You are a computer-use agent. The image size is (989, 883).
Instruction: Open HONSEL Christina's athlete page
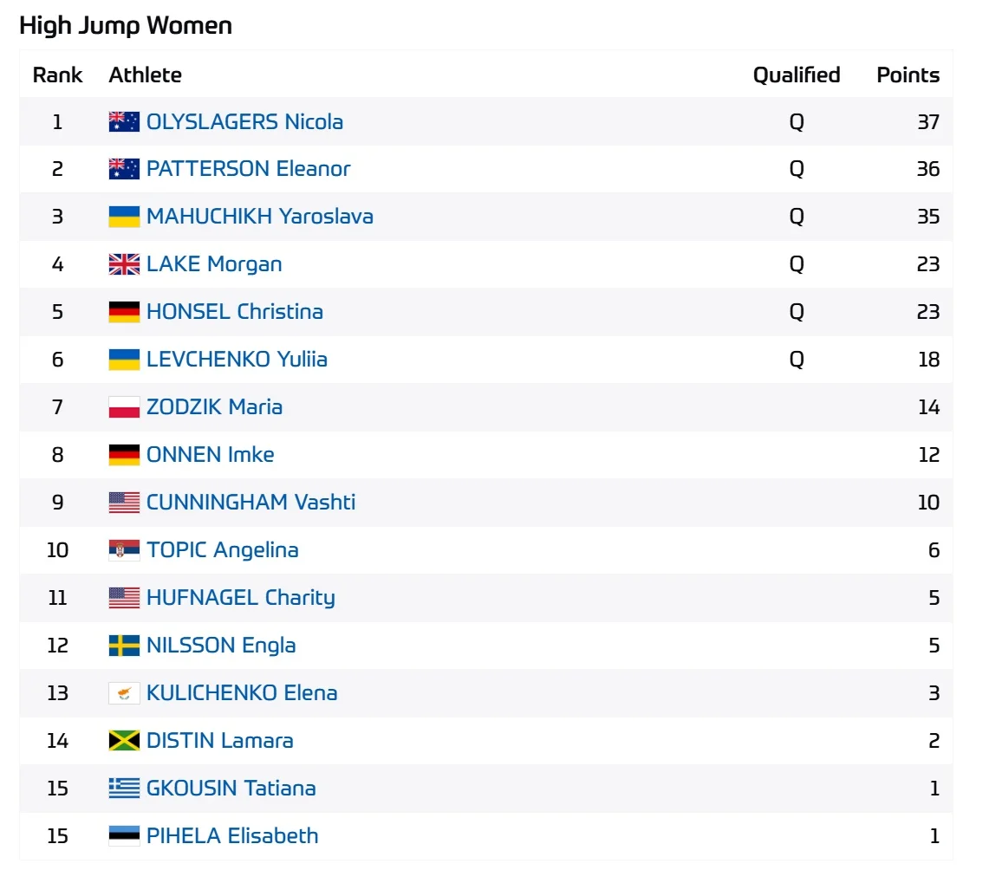coord(234,312)
